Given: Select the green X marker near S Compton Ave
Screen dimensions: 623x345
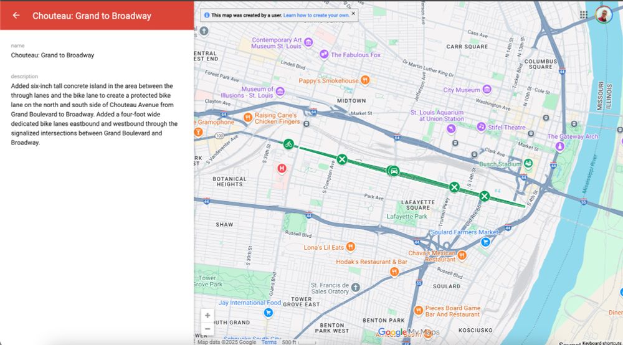Looking at the screenshot, I should (341, 159).
